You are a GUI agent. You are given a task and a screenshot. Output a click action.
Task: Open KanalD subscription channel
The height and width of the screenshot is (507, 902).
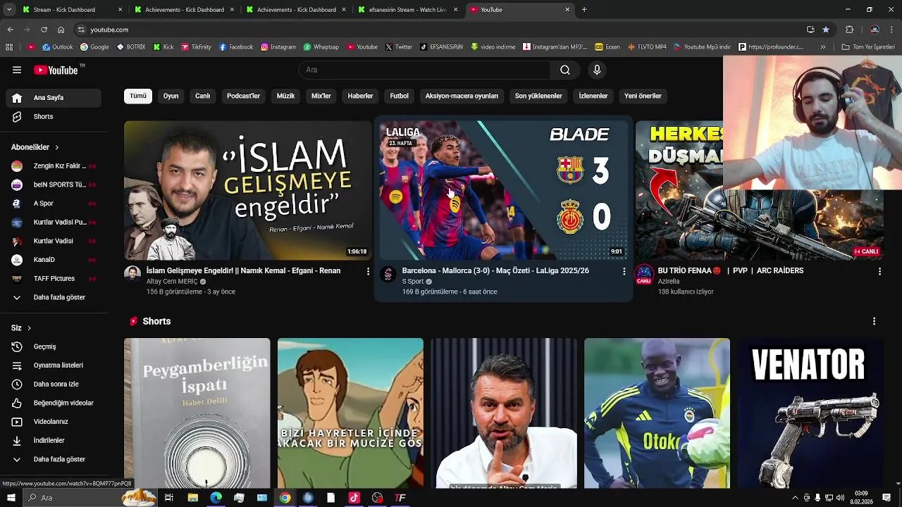pos(54,260)
